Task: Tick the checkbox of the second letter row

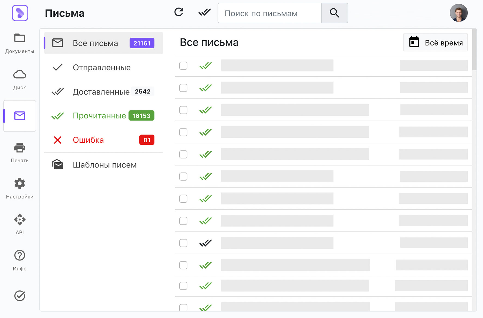Action: coord(183,88)
